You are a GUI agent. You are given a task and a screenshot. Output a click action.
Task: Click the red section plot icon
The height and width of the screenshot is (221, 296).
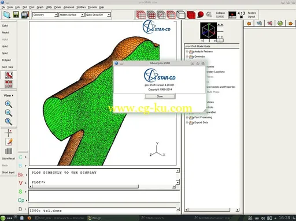(x=9, y=75)
